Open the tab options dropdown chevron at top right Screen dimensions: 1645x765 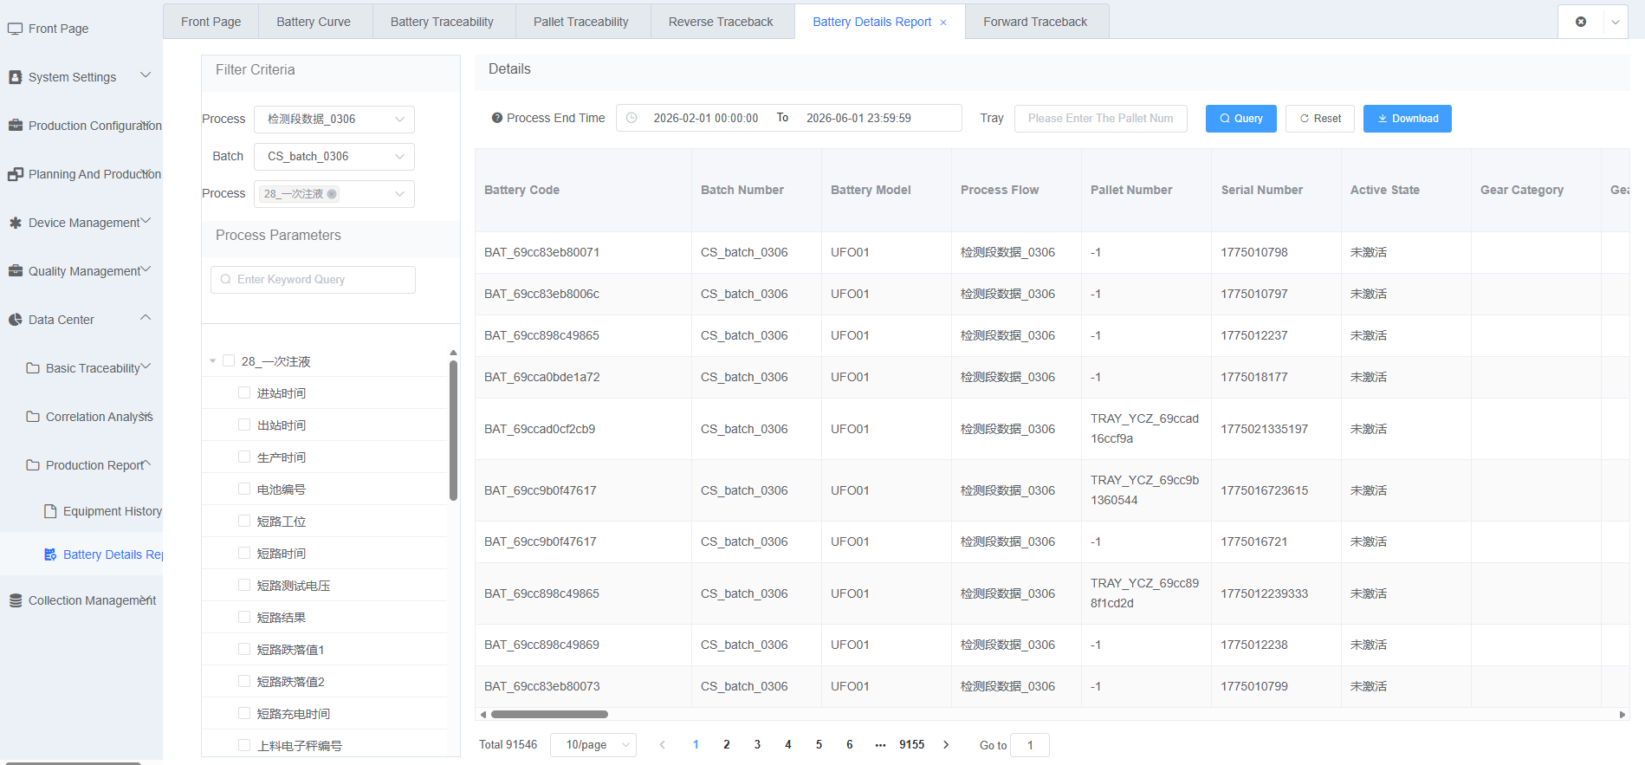[1616, 22]
